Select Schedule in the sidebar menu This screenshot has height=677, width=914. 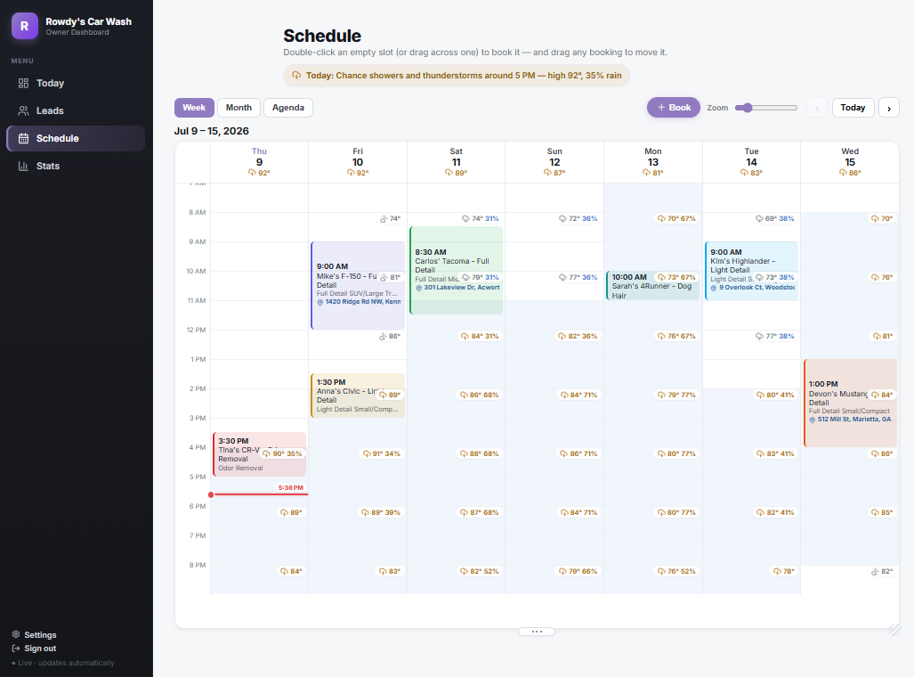click(x=76, y=138)
